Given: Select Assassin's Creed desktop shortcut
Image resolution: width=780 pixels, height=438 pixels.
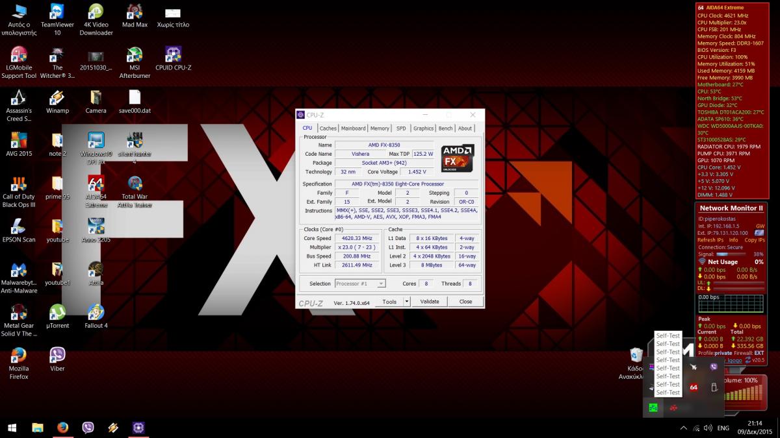Looking at the screenshot, I should [x=19, y=105].
